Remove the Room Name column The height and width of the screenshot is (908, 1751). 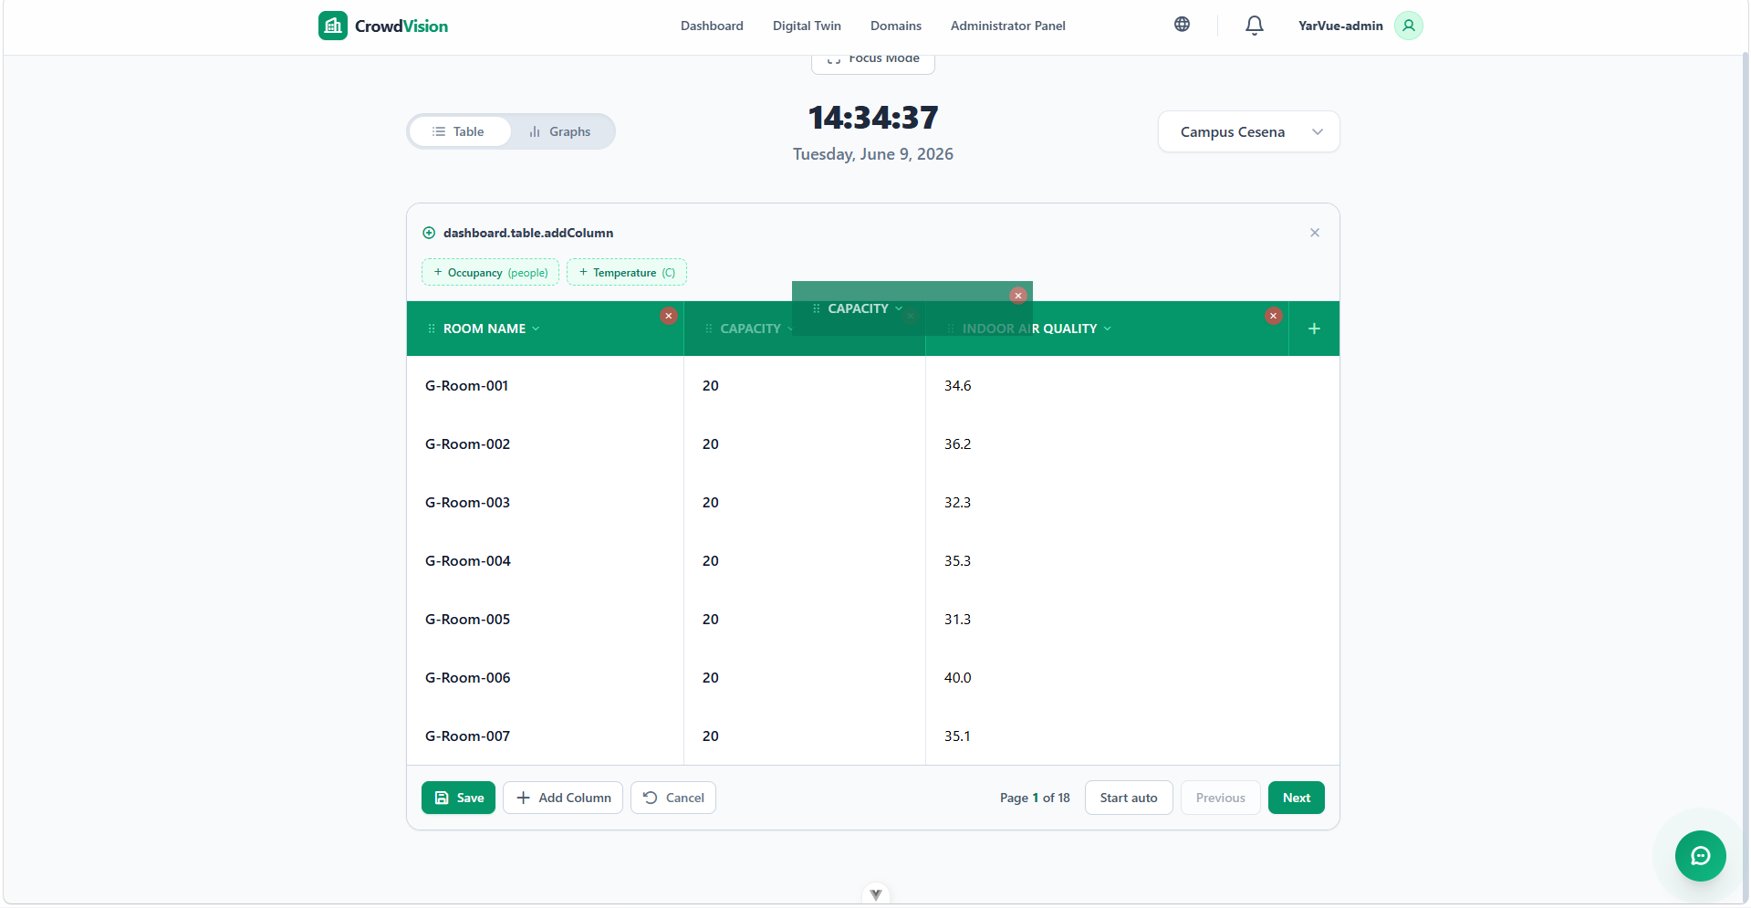coord(669,316)
